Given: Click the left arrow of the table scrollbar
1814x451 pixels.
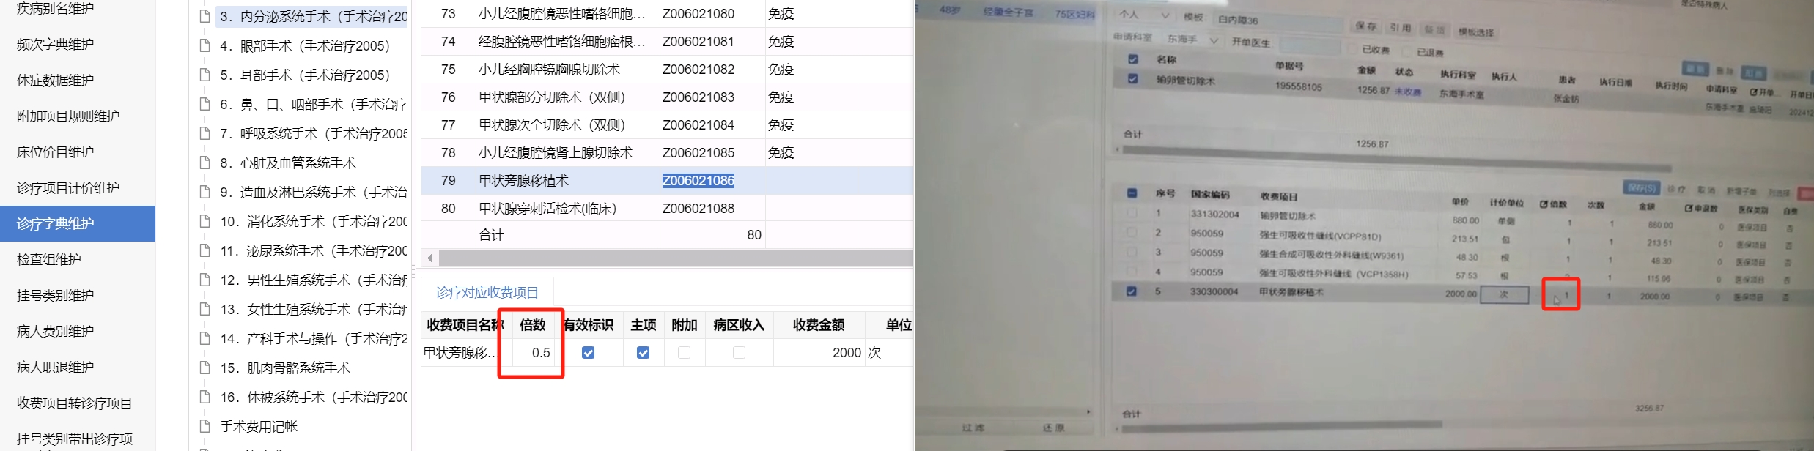Looking at the screenshot, I should click(x=429, y=258).
